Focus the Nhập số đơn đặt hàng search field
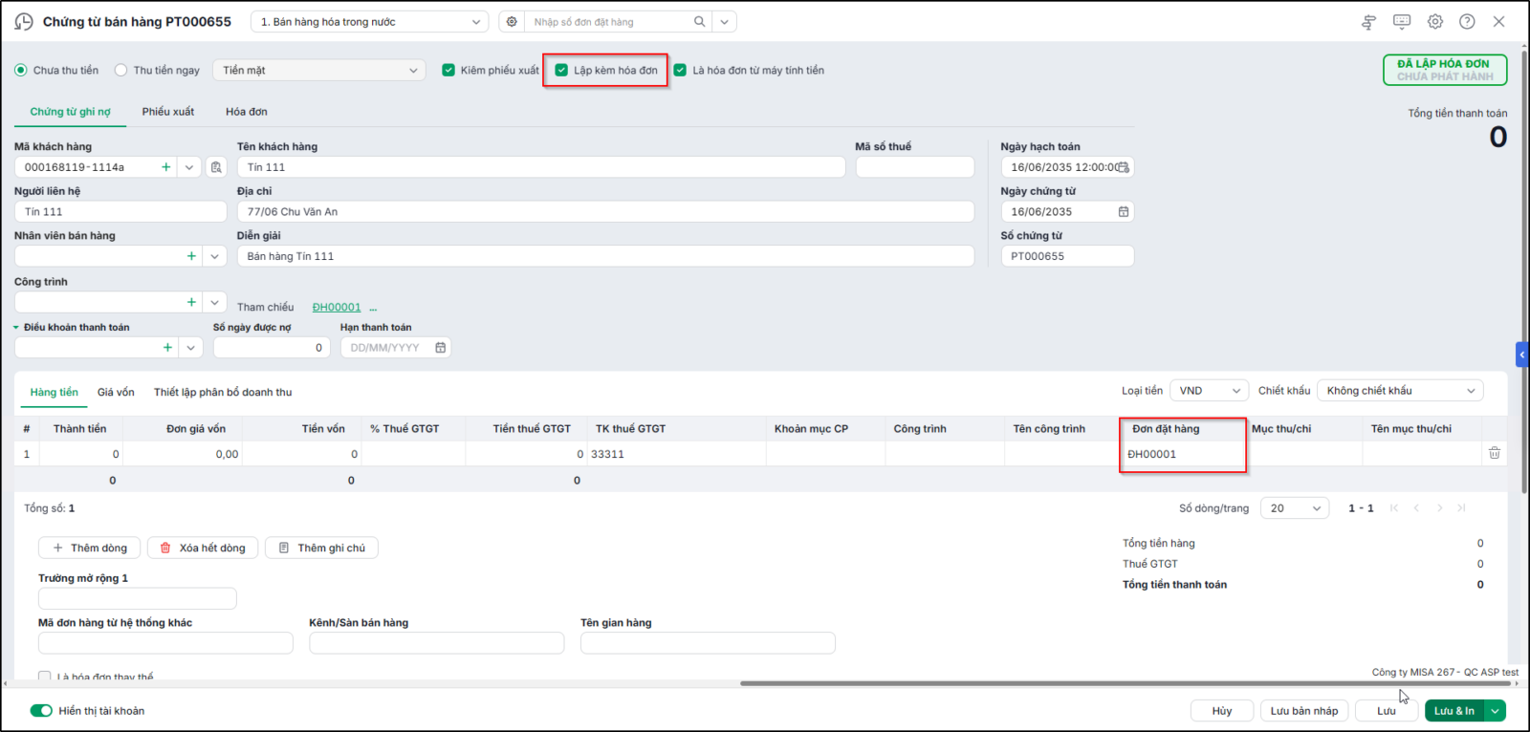Image resolution: width=1530 pixels, height=732 pixels. coord(612,21)
